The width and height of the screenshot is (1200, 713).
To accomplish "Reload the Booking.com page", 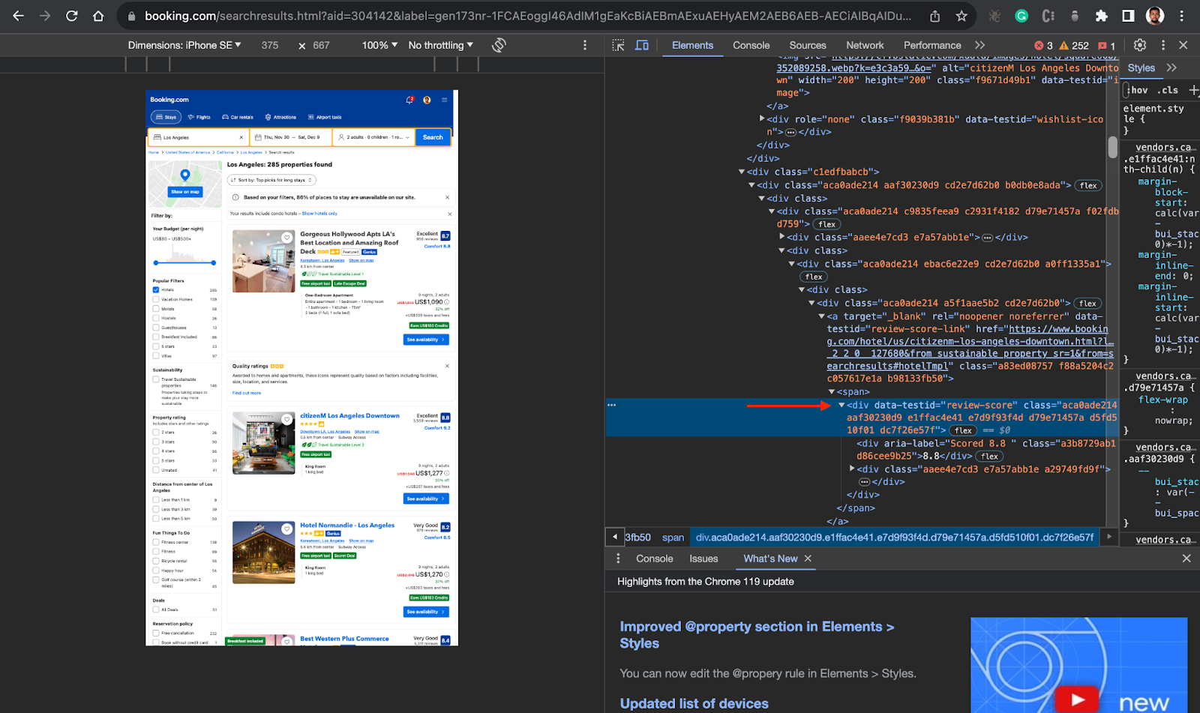I will pyautogui.click(x=72, y=15).
